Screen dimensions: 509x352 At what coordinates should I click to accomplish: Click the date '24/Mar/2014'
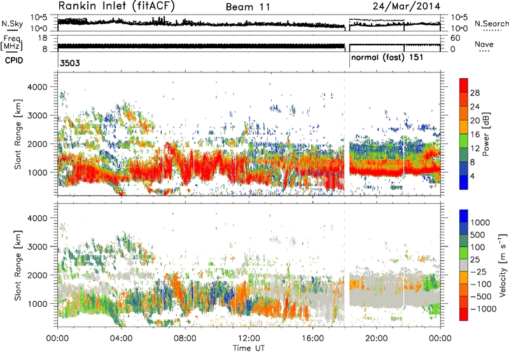point(407,6)
